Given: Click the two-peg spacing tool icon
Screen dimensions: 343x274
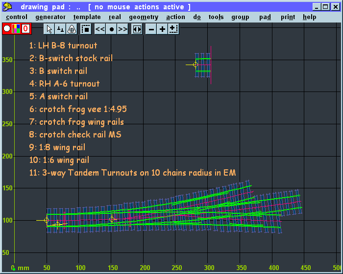Looking at the screenshot, I should point(60,29).
